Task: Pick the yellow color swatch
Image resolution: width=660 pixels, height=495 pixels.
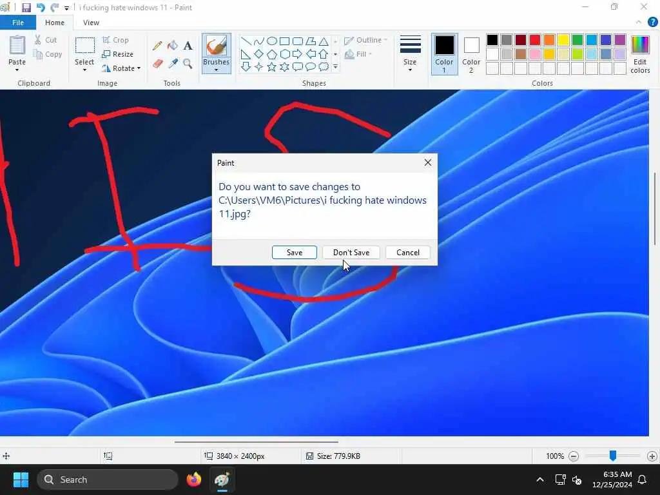Action: click(x=563, y=40)
